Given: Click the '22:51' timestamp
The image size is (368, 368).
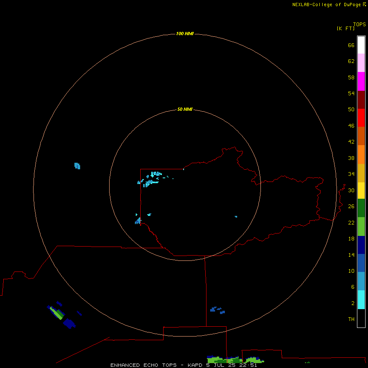Looking at the screenshot, I should coord(248,365).
